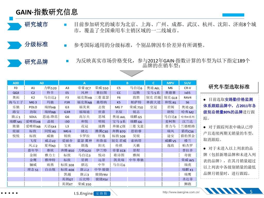264x198 pixels.
Task: Select the QQ3 cell
Action: click(16, 93)
